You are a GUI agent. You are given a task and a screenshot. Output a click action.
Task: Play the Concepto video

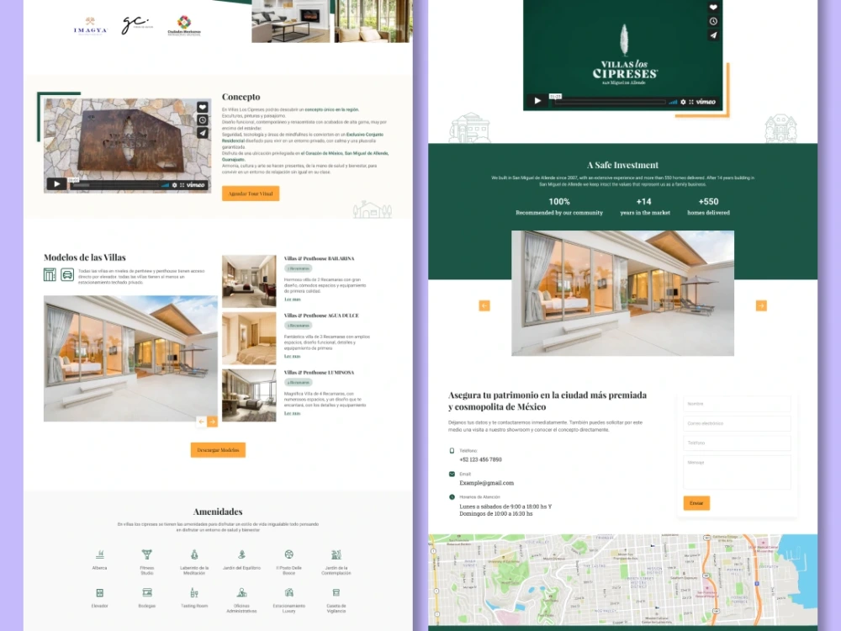tap(56, 183)
